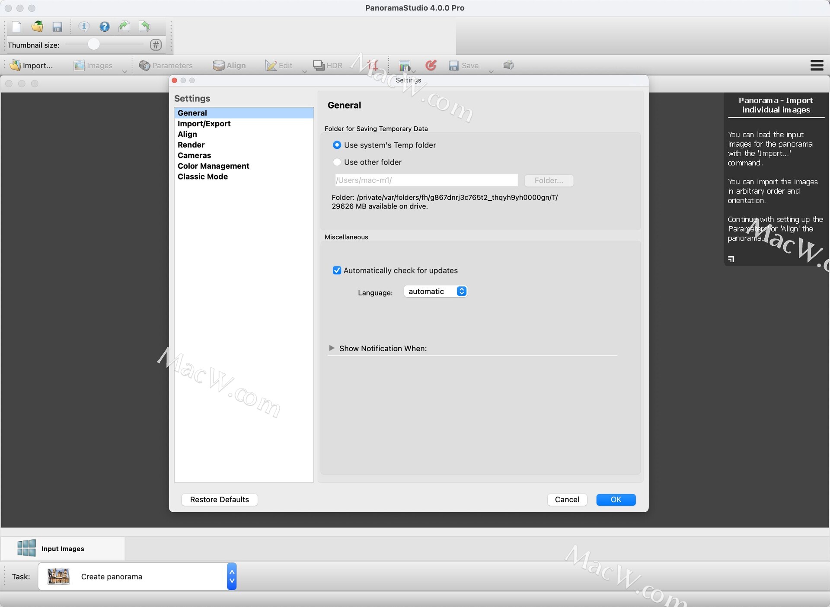830x607 pixels.
Task: Open the hamburger menu on the right
Action: pos(817,65)
